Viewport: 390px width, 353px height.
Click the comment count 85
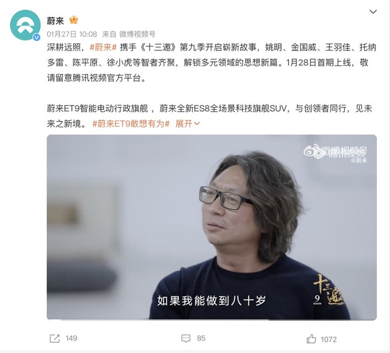201,338
